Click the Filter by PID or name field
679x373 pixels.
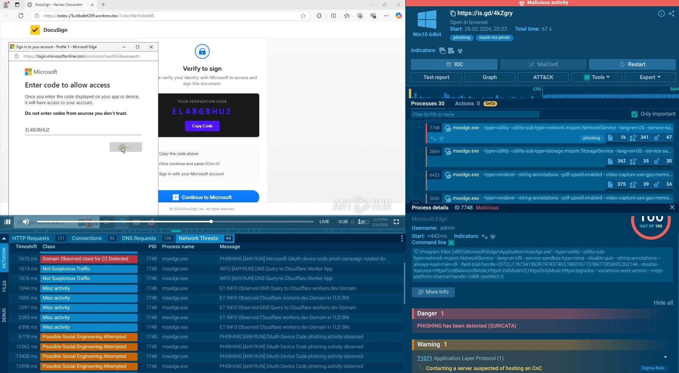475,114
